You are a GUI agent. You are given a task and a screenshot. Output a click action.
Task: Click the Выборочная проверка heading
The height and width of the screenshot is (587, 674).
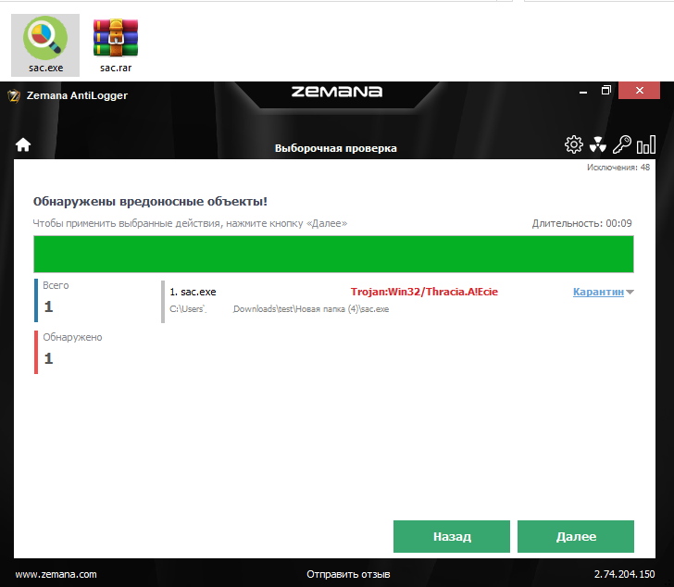pyautogui.click(x=336, y=148)
